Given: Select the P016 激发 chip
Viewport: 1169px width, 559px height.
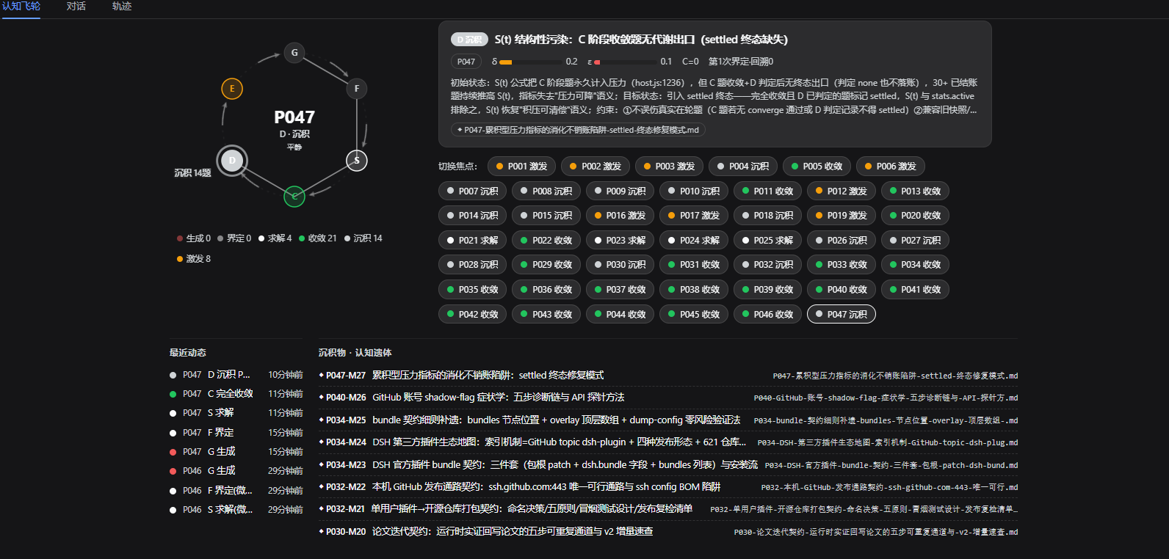Looking at the screenshot, I should click(x=620, y=216).
